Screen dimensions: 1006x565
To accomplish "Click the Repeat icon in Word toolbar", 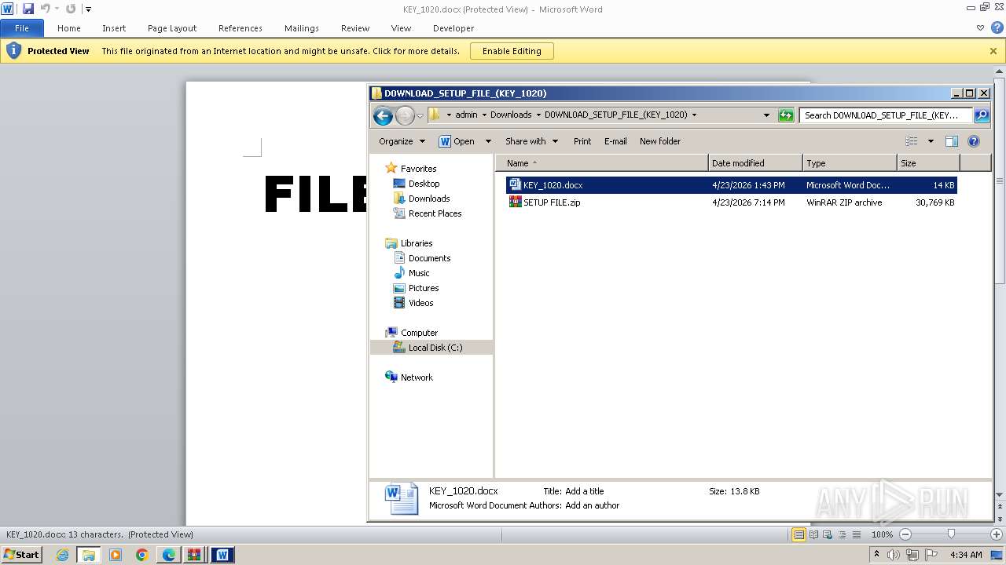I will (x=71, y=9).
